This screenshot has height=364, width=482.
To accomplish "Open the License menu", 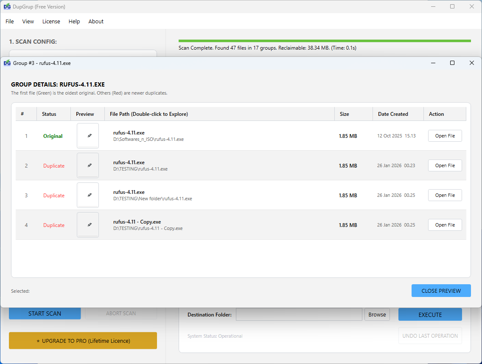I will tap(51, 21).
